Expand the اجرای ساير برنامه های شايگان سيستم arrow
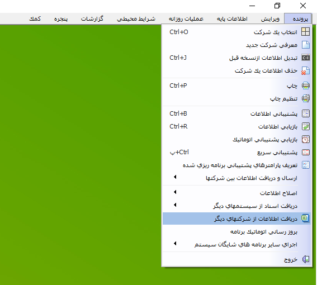Screen dimensions: 317x285 coord(175,244)
